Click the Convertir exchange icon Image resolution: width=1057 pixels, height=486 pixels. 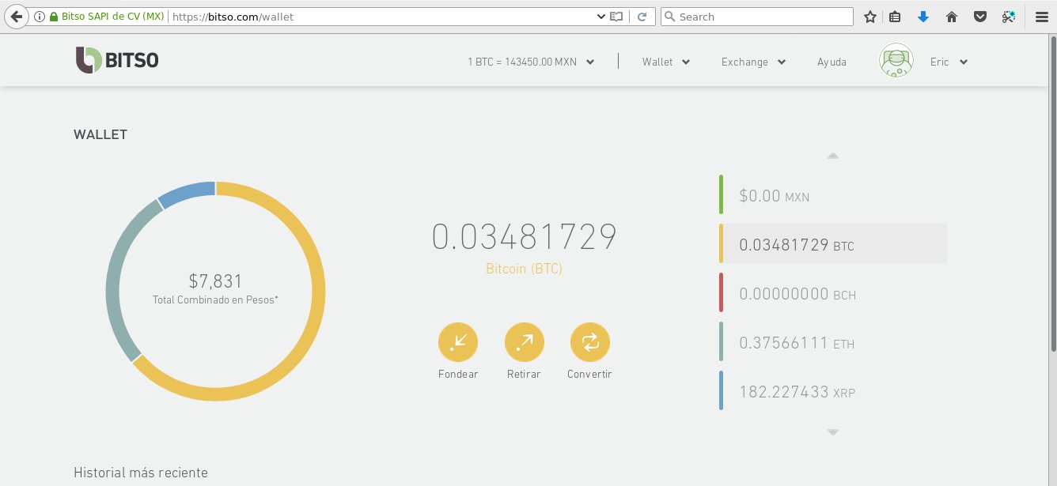pos(590,342)
